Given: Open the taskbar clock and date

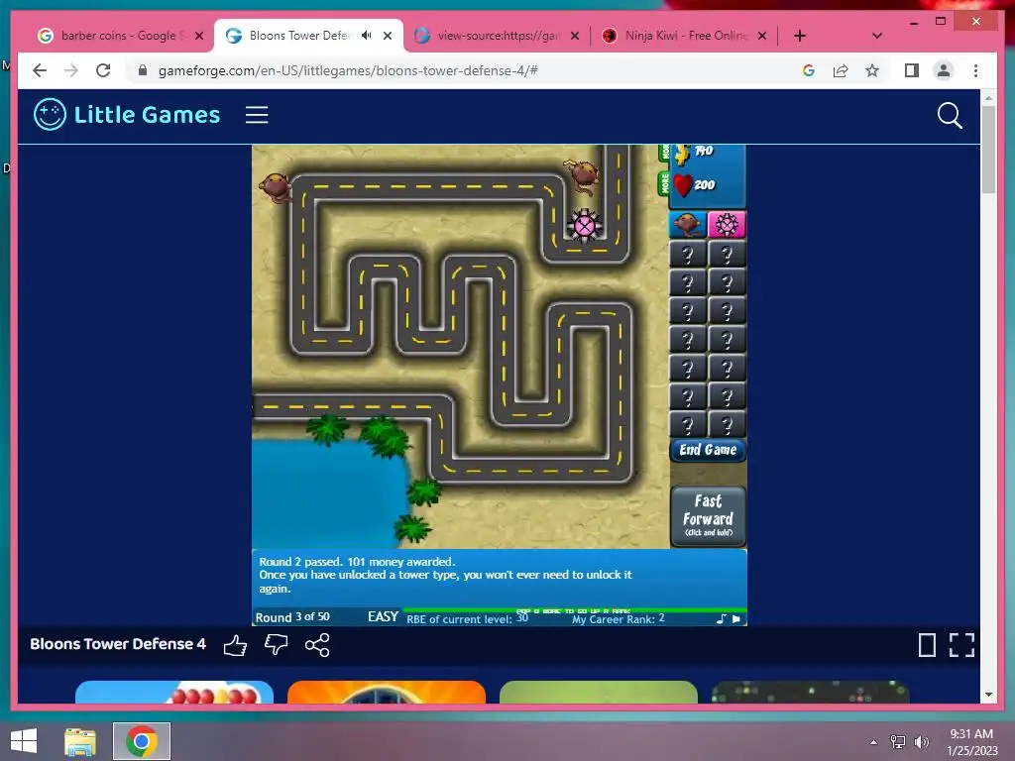Looking at the screenshot, I should [971, 742].
